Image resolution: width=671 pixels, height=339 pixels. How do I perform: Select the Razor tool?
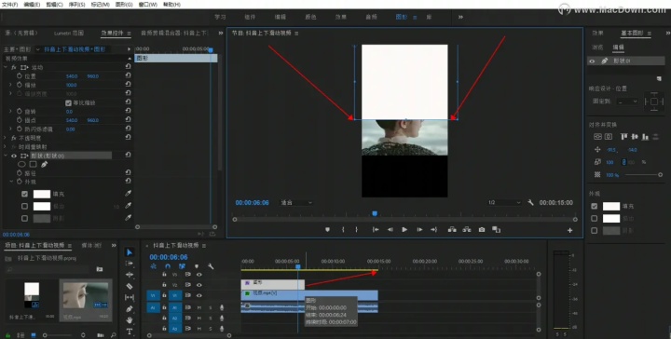tap(130, 286)
